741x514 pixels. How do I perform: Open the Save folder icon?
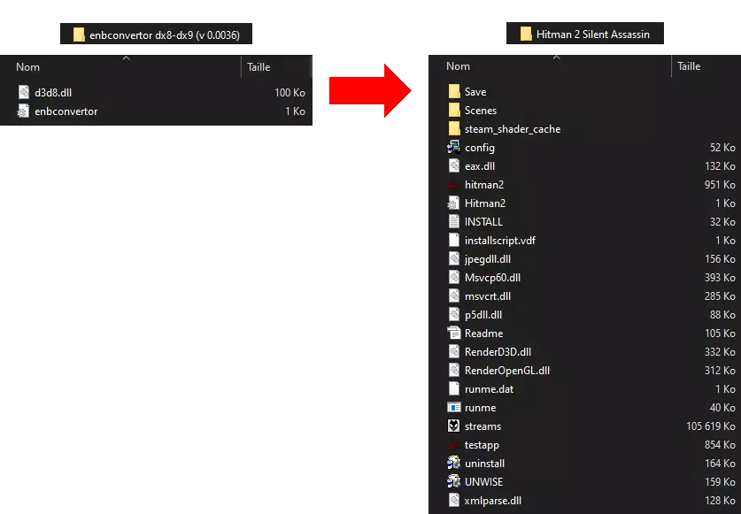click(454, 91)
